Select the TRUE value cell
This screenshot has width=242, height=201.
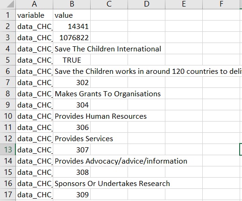point(72,60)
